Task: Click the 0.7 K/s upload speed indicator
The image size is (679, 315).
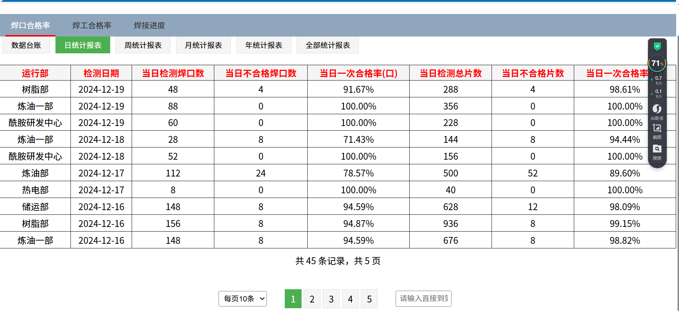Action: [x=657, y=80]
